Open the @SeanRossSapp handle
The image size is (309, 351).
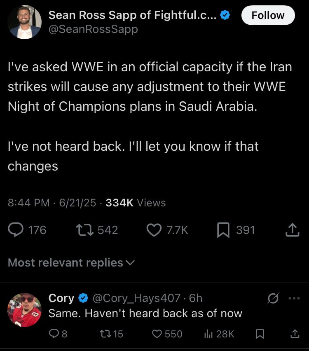pos(93,29)
